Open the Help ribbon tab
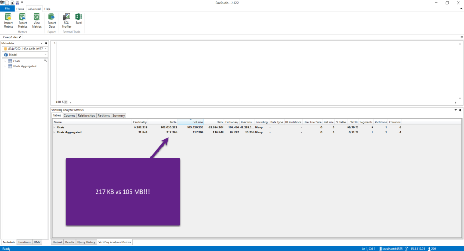 pos(47,9)
